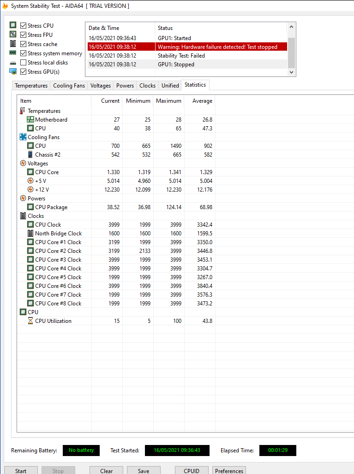354x474 pixels.
Task: Click CPU Package maximum value 124.14
Action: (174, 207)
